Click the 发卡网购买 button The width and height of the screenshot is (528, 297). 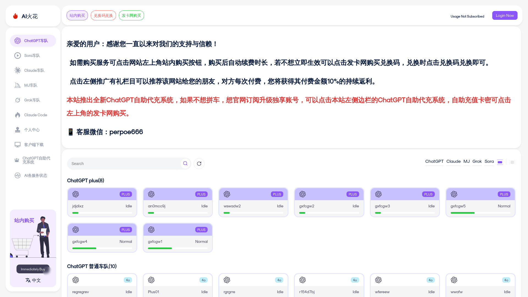coord(131,15)
